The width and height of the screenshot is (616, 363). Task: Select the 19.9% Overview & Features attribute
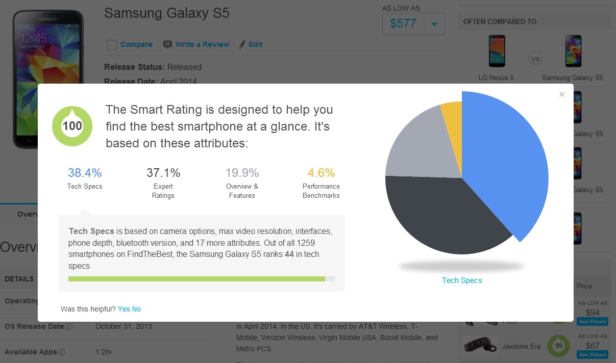pos(242,183)
